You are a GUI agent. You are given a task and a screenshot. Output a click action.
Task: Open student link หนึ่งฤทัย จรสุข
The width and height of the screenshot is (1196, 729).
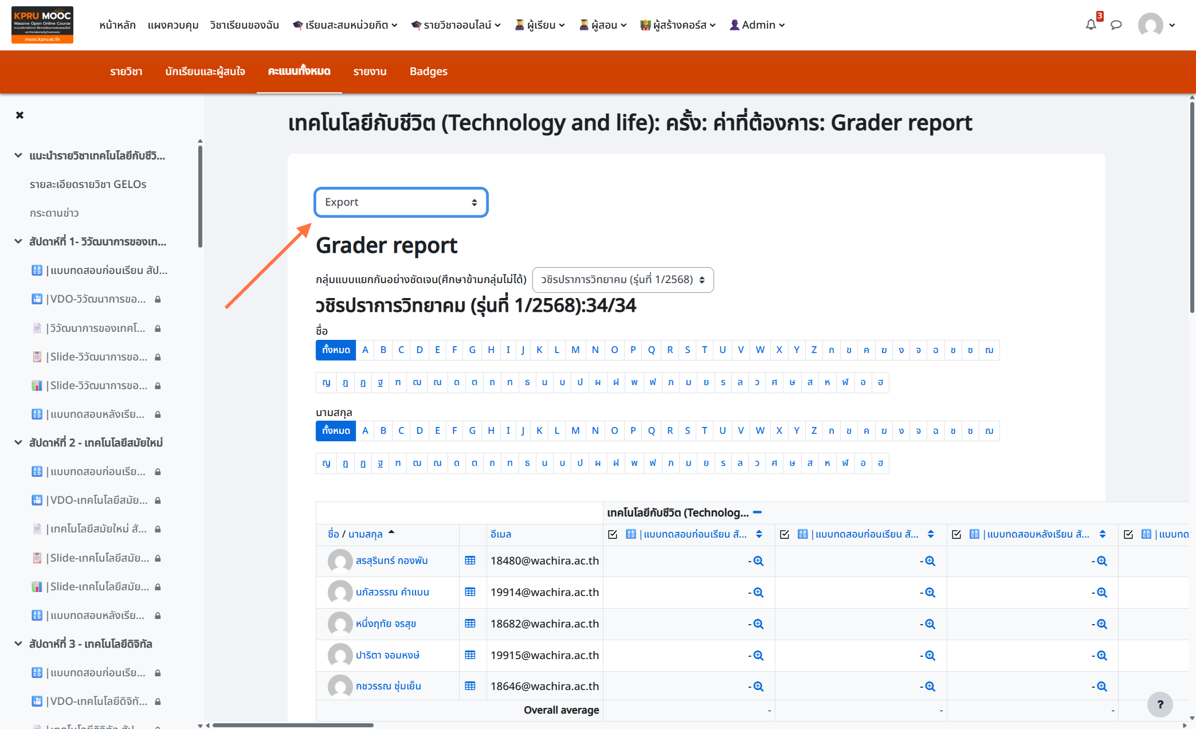tap(386, 624)
